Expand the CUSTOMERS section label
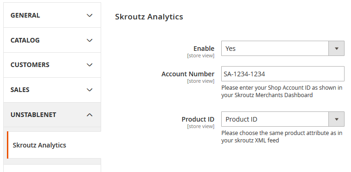Screen dimensions: 351x172 click(30, 65)
